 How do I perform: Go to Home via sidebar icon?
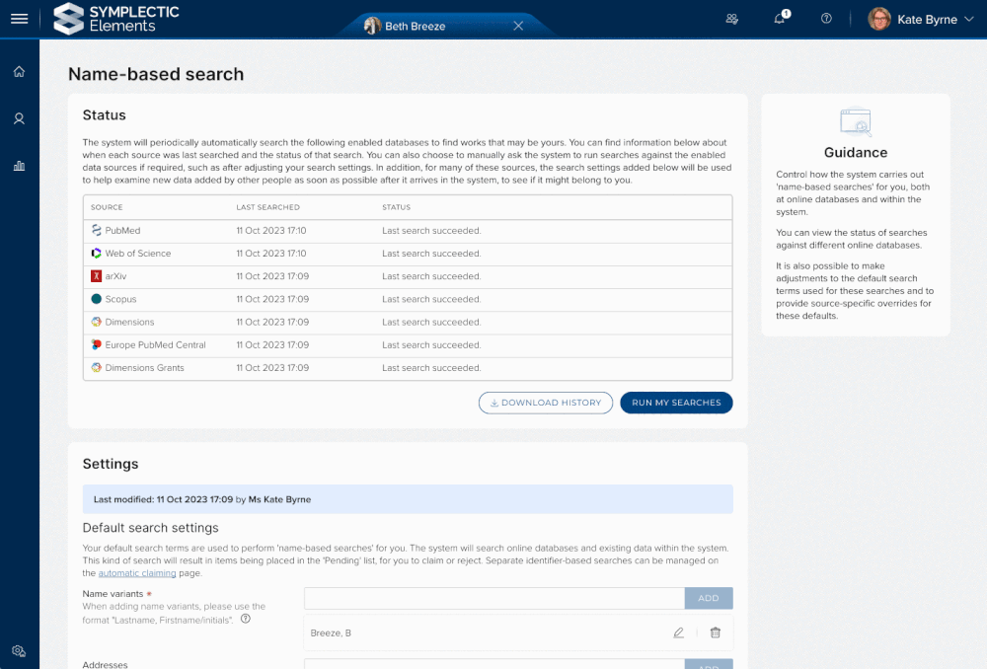[19, 71]
